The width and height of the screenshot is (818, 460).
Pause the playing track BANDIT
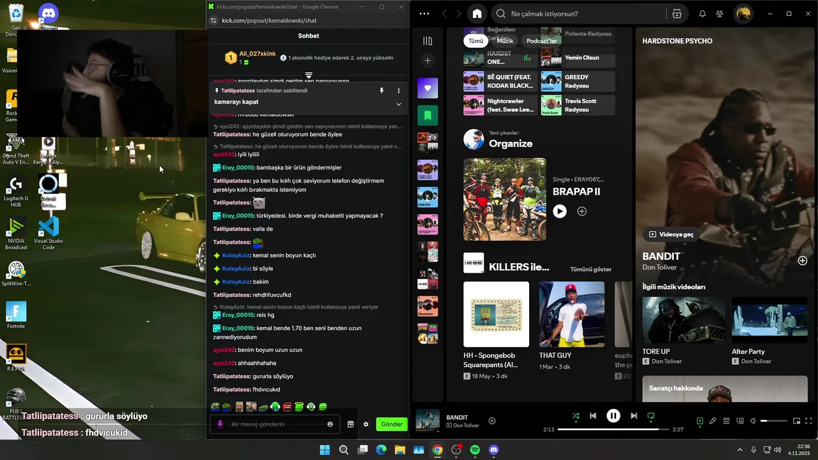[x=613, y=416]
